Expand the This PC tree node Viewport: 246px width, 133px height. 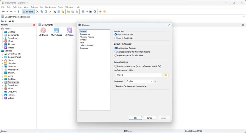pos(2,73)
